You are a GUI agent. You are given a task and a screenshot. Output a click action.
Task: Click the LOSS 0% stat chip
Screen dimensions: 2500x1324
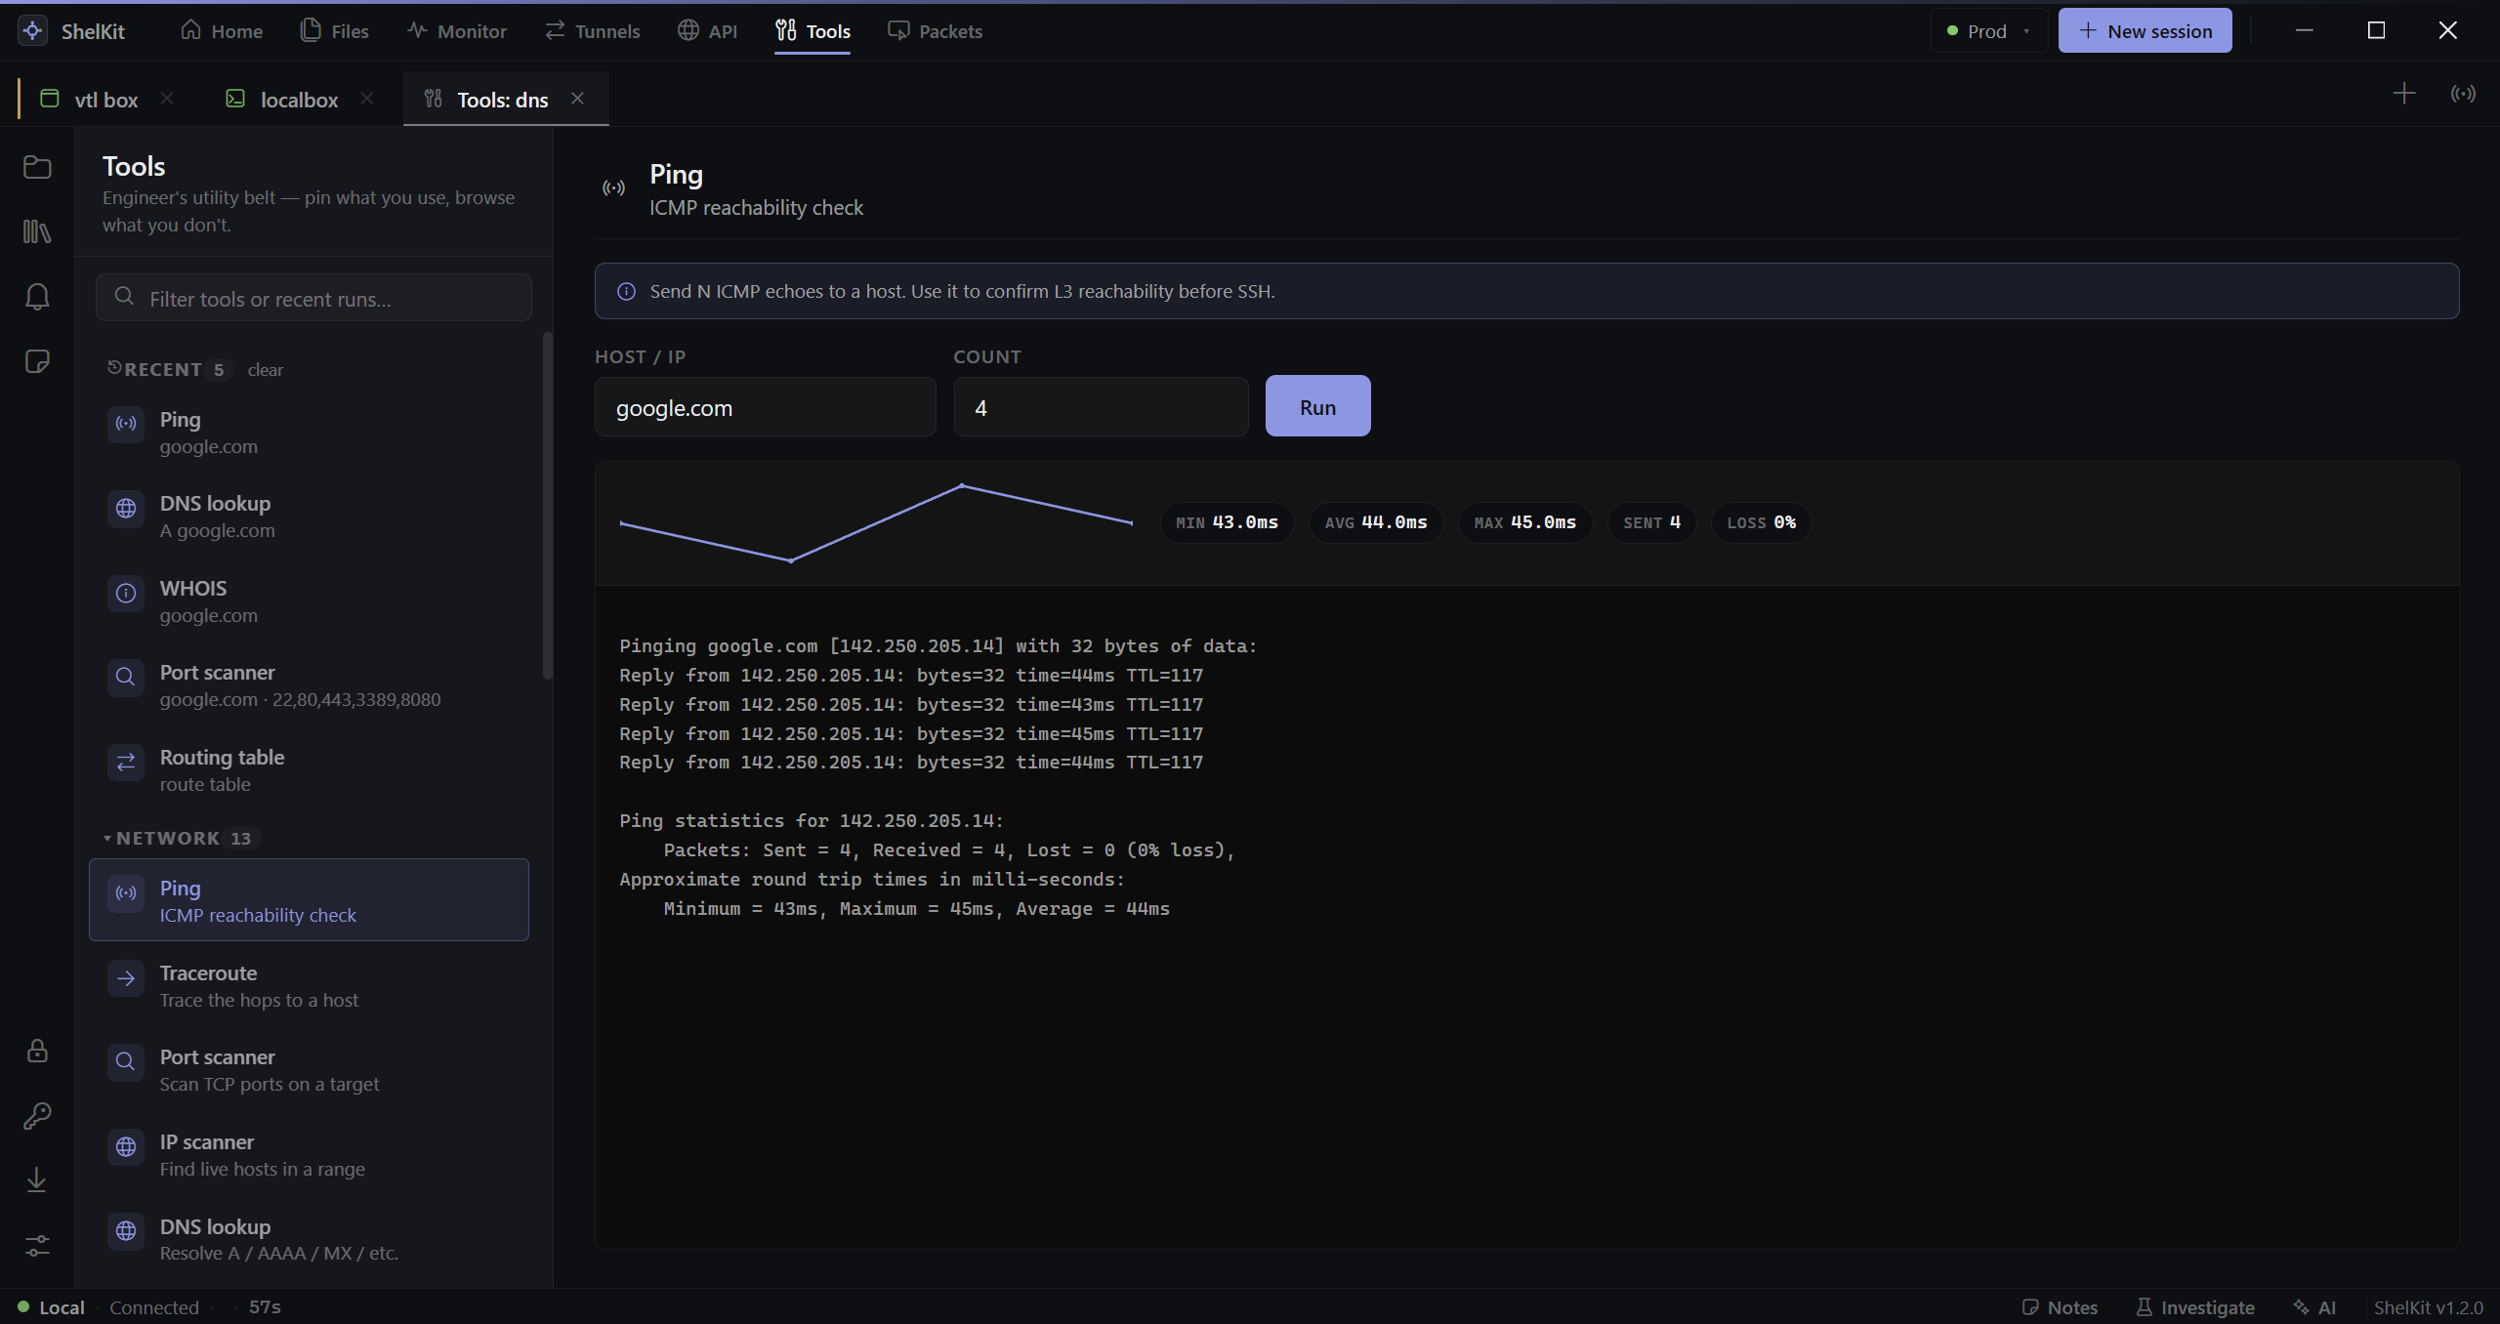1761,522
